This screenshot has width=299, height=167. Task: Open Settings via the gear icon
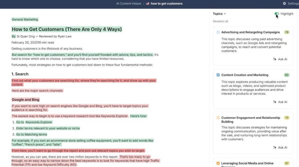pyautogui.click(x=284, y=4)
